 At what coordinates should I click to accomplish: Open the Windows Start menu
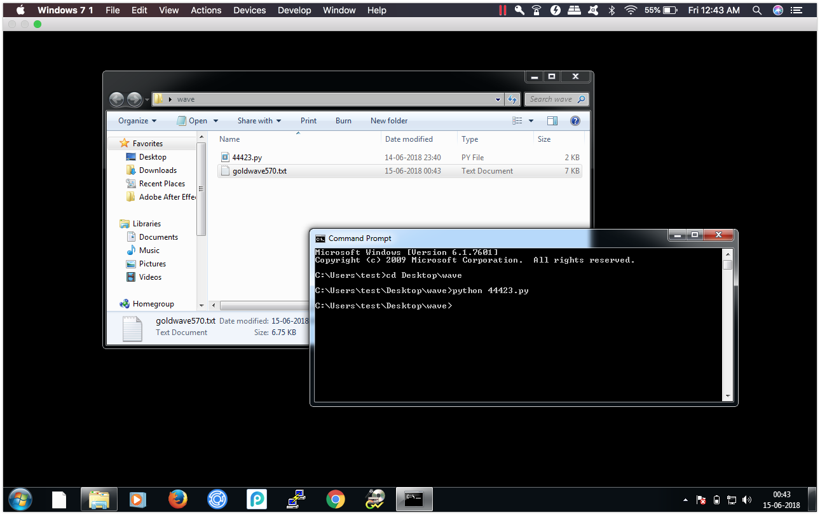(x=20, y=499)
